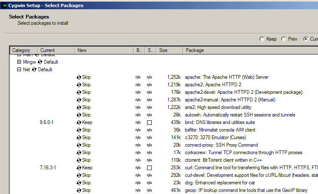Select the apache: The Apache HTTP Server text
The width and height of the screenshot is (318, 194).
pyautogui.click(x=227, y=77)
